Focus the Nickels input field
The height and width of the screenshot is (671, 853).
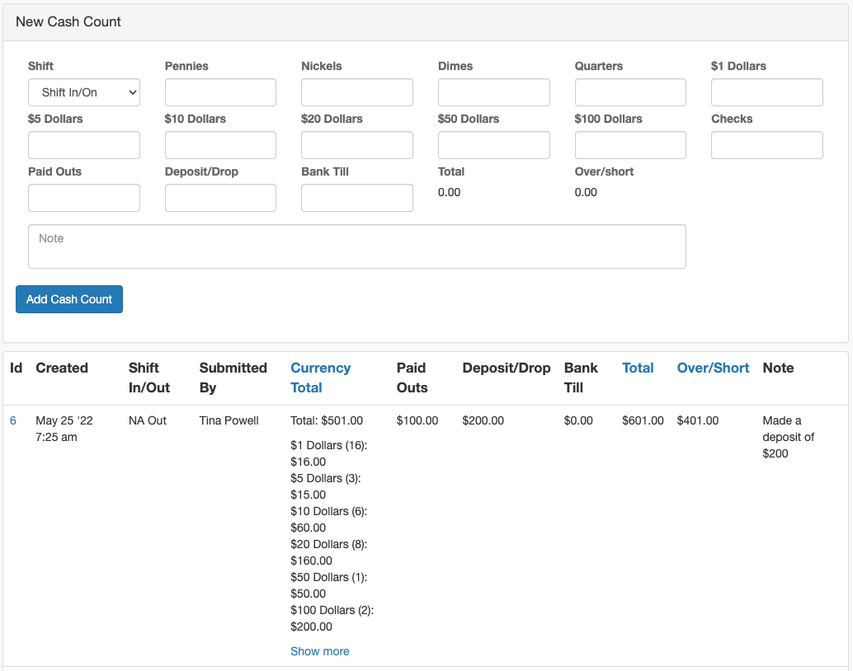[357, 92]
